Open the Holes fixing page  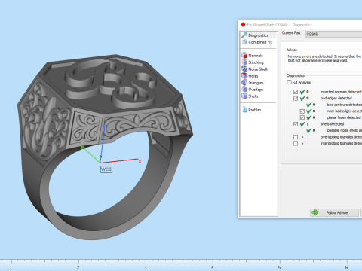click(x=250, y=76)
